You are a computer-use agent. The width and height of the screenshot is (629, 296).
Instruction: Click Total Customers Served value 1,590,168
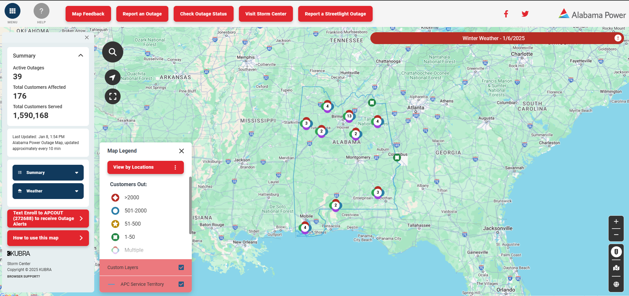[31, 115]
